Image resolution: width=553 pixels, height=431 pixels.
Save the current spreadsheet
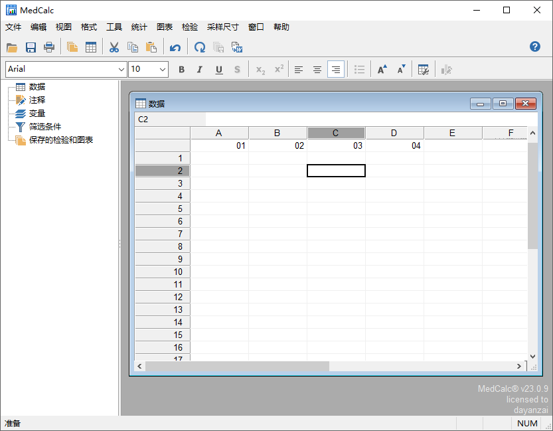[31, 47]
